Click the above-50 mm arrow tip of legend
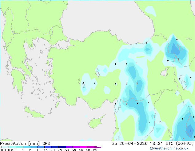 [x=97, y=147]
